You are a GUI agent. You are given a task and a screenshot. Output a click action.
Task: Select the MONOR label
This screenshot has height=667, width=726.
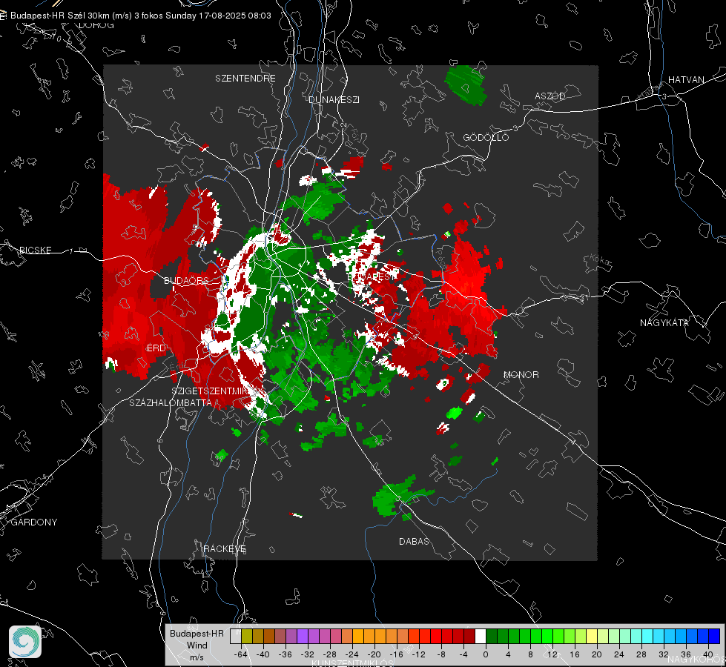[x=521, y=374]
